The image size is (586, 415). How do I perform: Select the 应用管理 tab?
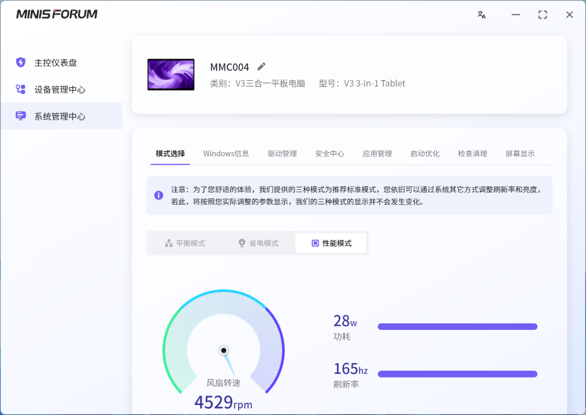click(377, 153)
